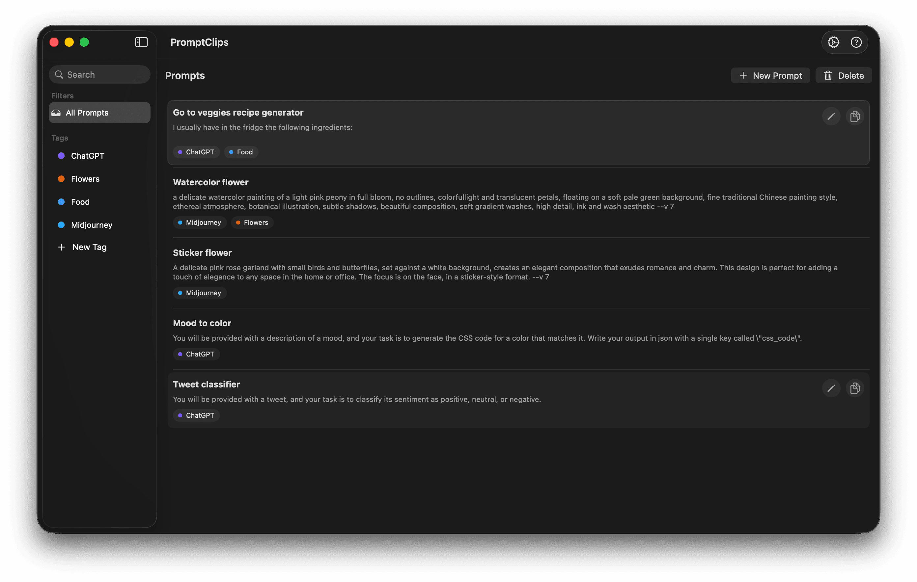Viewport: 917px width, 582px height.
Task: Open the Food tag chip on veggies prompt
Action: point(241,152)
